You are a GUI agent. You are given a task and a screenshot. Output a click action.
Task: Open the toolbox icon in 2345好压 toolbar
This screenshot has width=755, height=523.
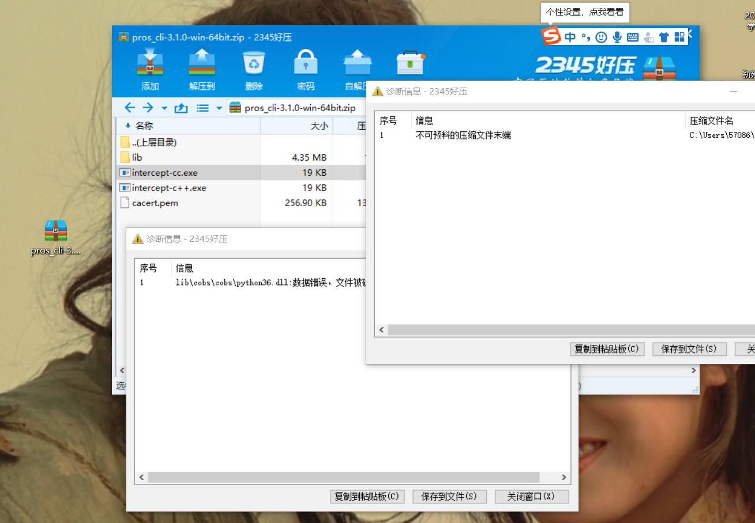[x=410, y=63]
